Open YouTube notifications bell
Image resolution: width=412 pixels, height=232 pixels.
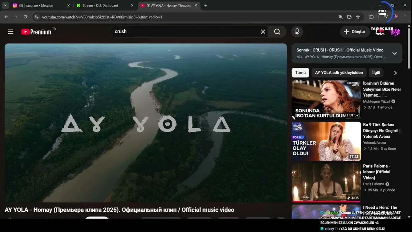379,32
